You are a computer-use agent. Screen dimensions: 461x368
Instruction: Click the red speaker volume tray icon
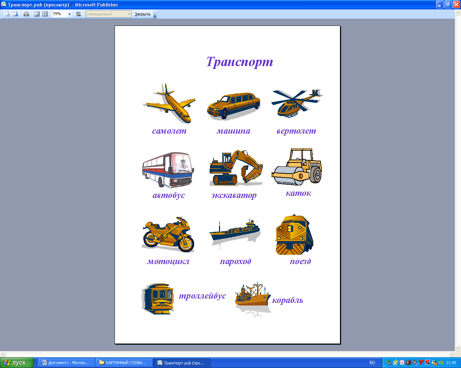(408, 363)
